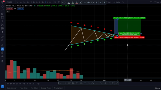
Task: Click the green Target label of long position
Action: (129, 18)
